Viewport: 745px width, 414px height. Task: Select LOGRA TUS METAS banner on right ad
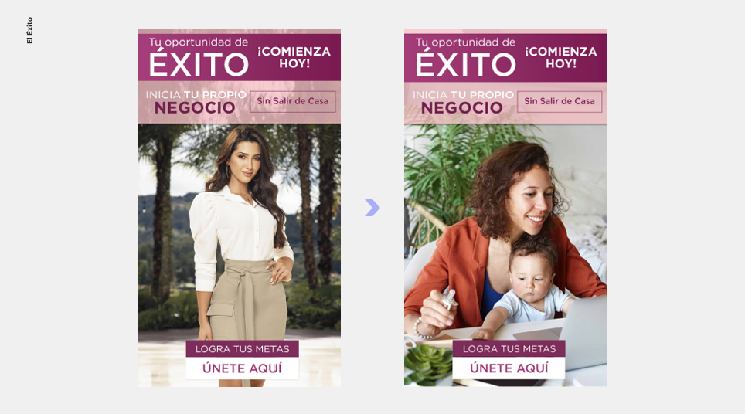pyautogui.click(x=509, y=348)
